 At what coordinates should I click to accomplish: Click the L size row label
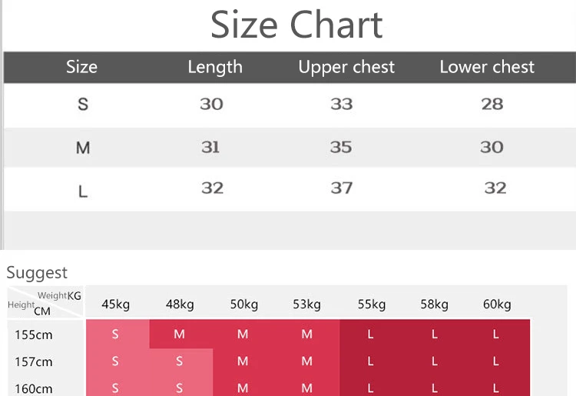point(83,191)
